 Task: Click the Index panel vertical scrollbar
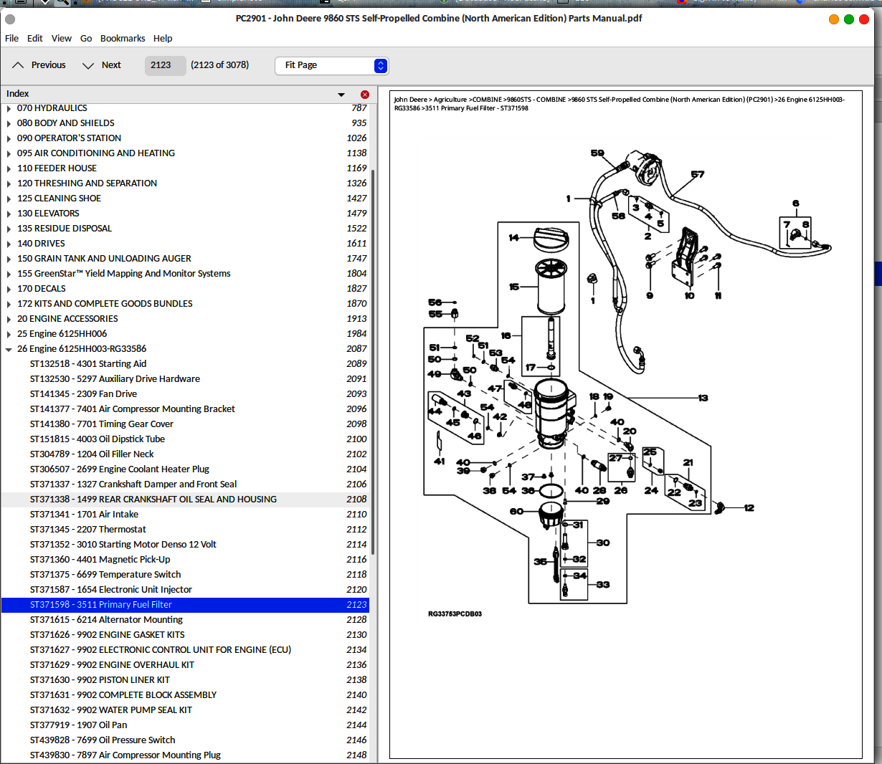pyautogui.click(x=372, y=360)
